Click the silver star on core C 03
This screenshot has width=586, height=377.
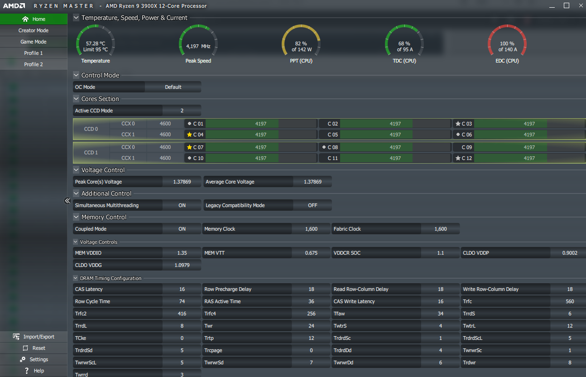[458, 124]
